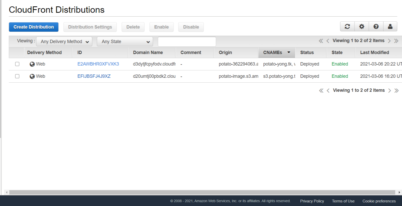Click domain d20umtj00pbdk2.clou cell
Screen dimensions: 402x206
[x=154, y=76]
